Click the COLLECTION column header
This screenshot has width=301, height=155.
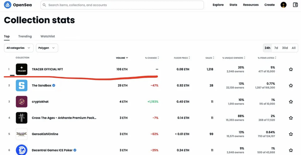(x=23, y=58)
